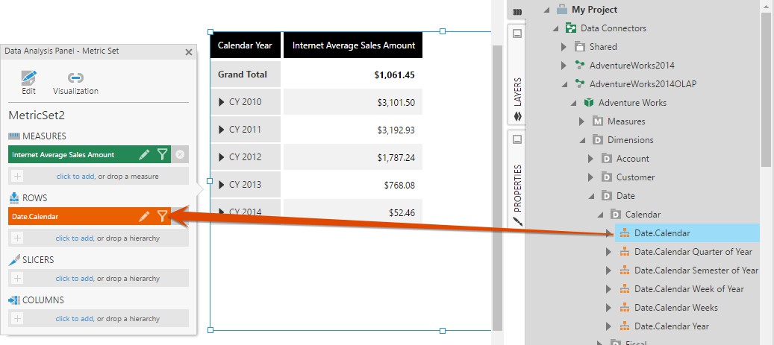Click 'click to add' link under Slicers

tap(75, 279)
